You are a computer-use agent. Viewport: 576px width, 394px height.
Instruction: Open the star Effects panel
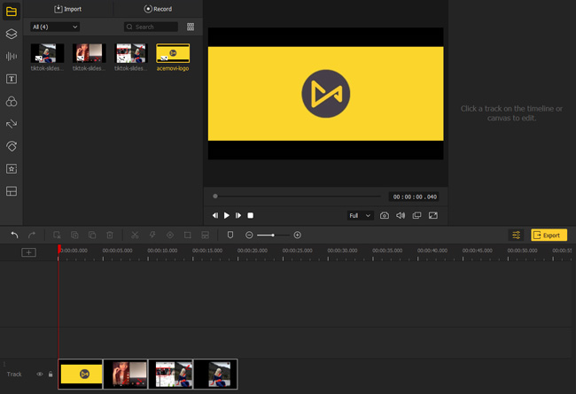coord(12,168)
